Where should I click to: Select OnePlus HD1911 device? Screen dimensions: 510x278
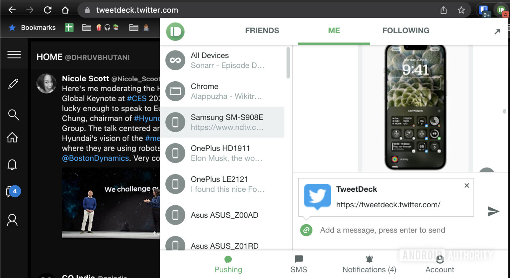[x=222, y=153]
